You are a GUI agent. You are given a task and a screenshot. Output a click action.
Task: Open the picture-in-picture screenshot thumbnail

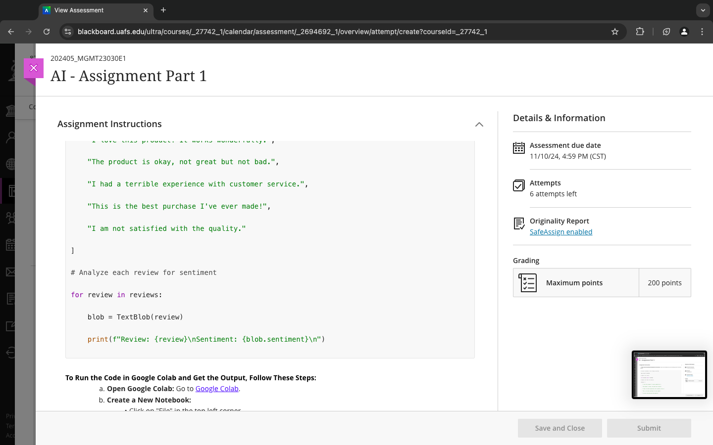point(669,375)
